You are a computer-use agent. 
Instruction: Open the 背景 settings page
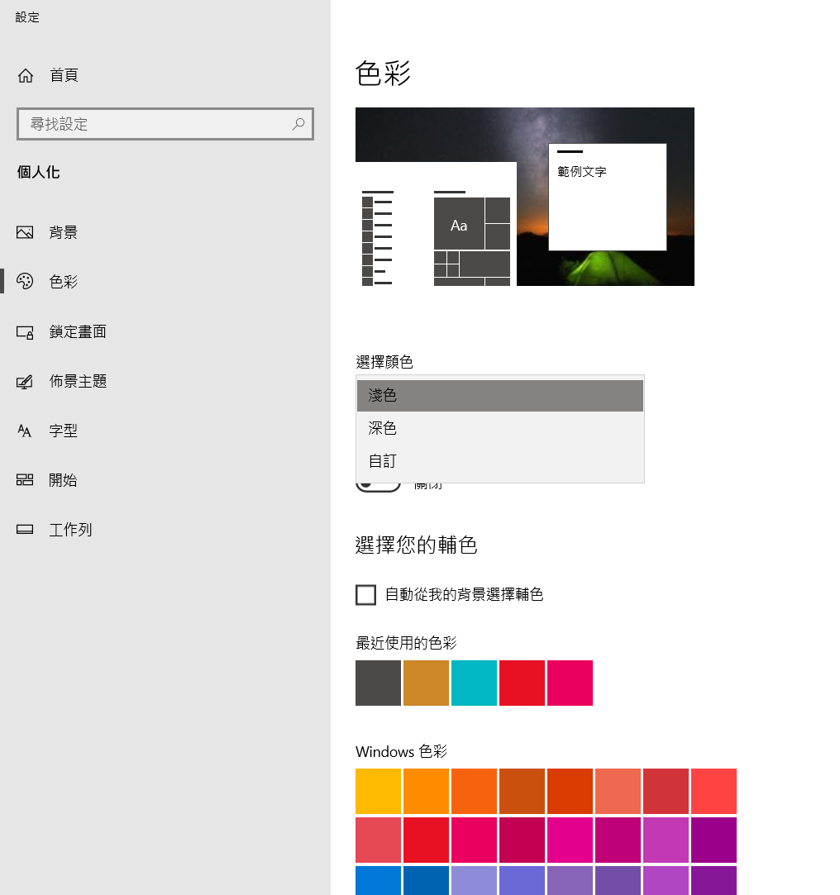tap(165, 232)
